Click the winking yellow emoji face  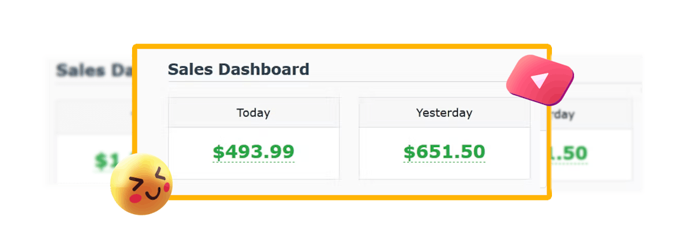coord(141,184)
